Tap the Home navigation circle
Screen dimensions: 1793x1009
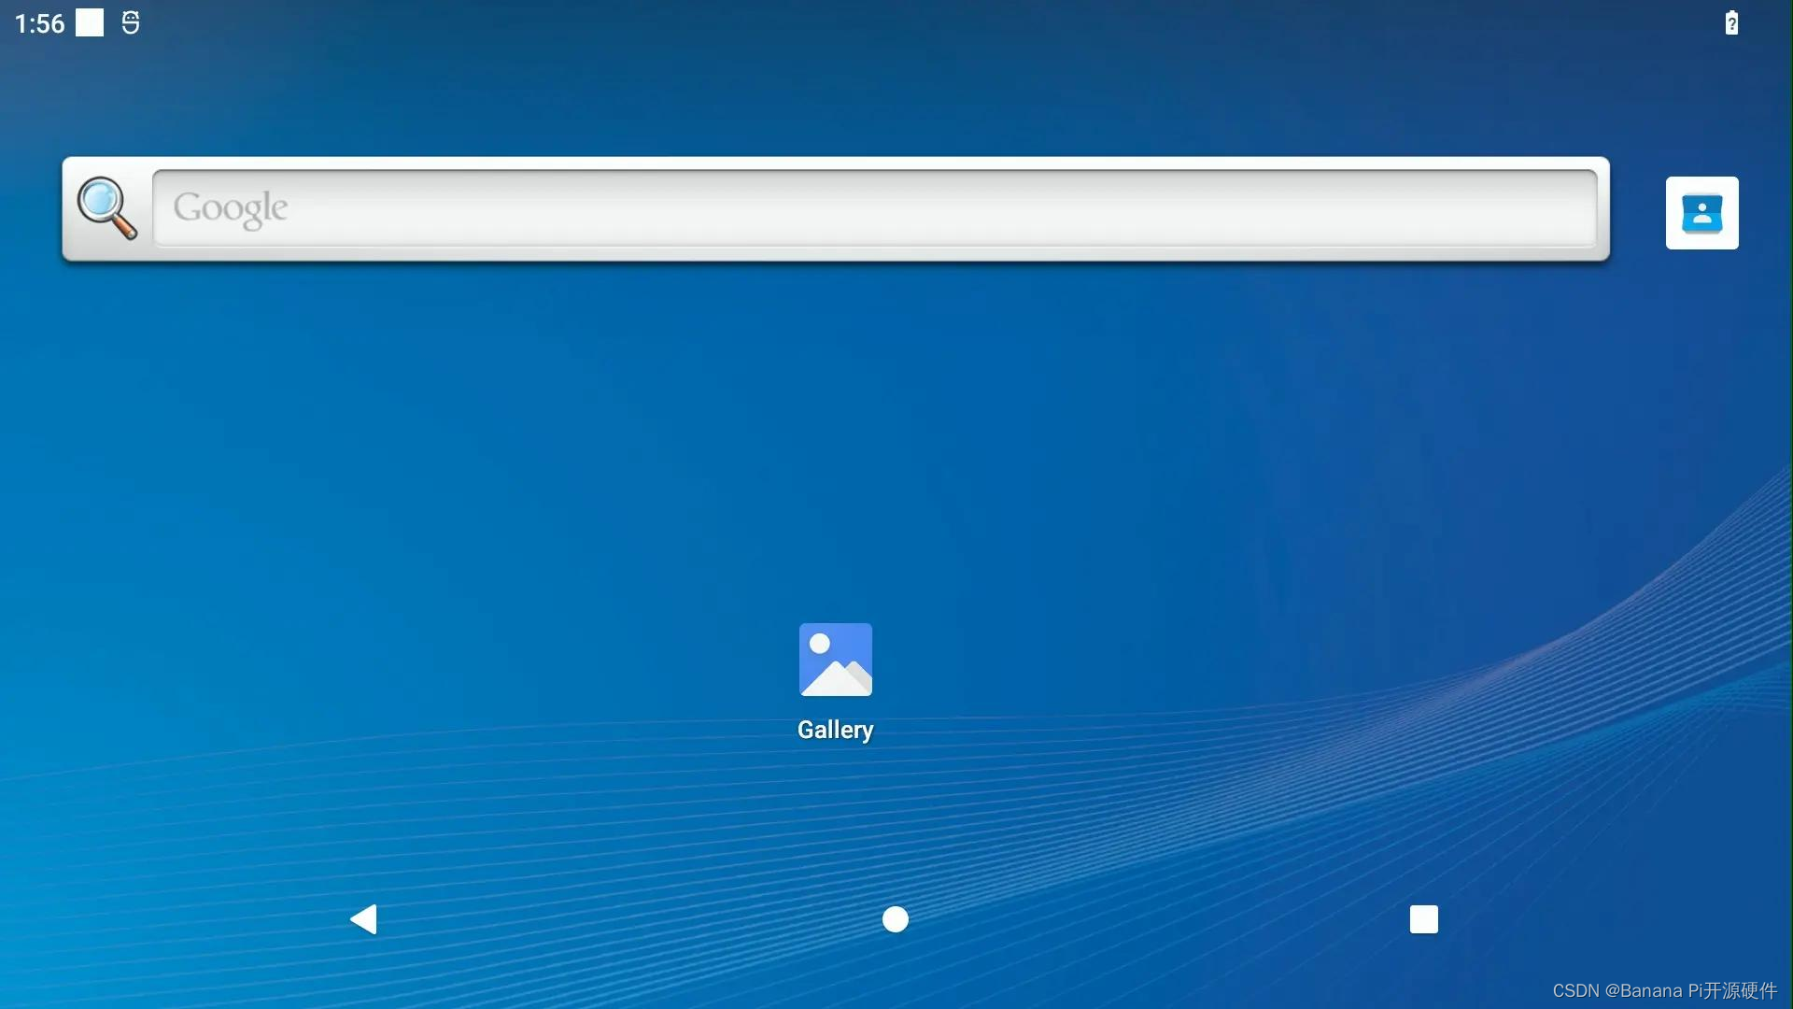(895, 919)
